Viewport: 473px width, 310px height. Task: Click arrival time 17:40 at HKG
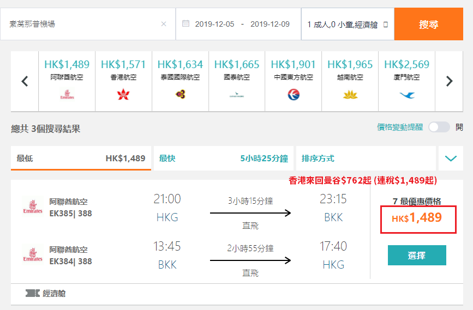(333, 246)
